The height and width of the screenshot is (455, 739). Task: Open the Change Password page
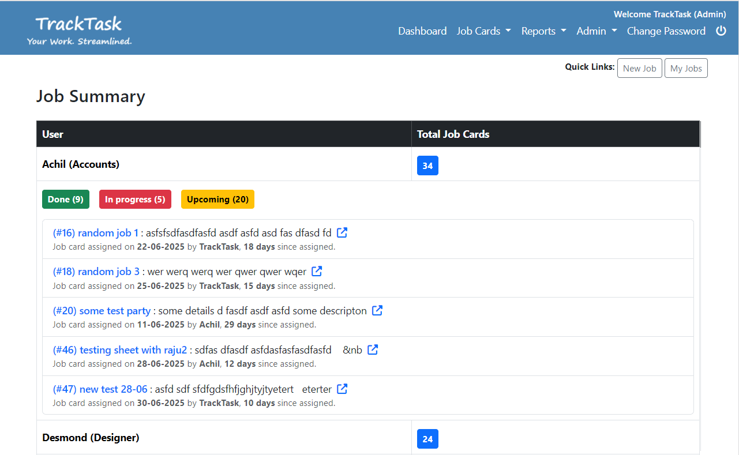coord(666,31)
